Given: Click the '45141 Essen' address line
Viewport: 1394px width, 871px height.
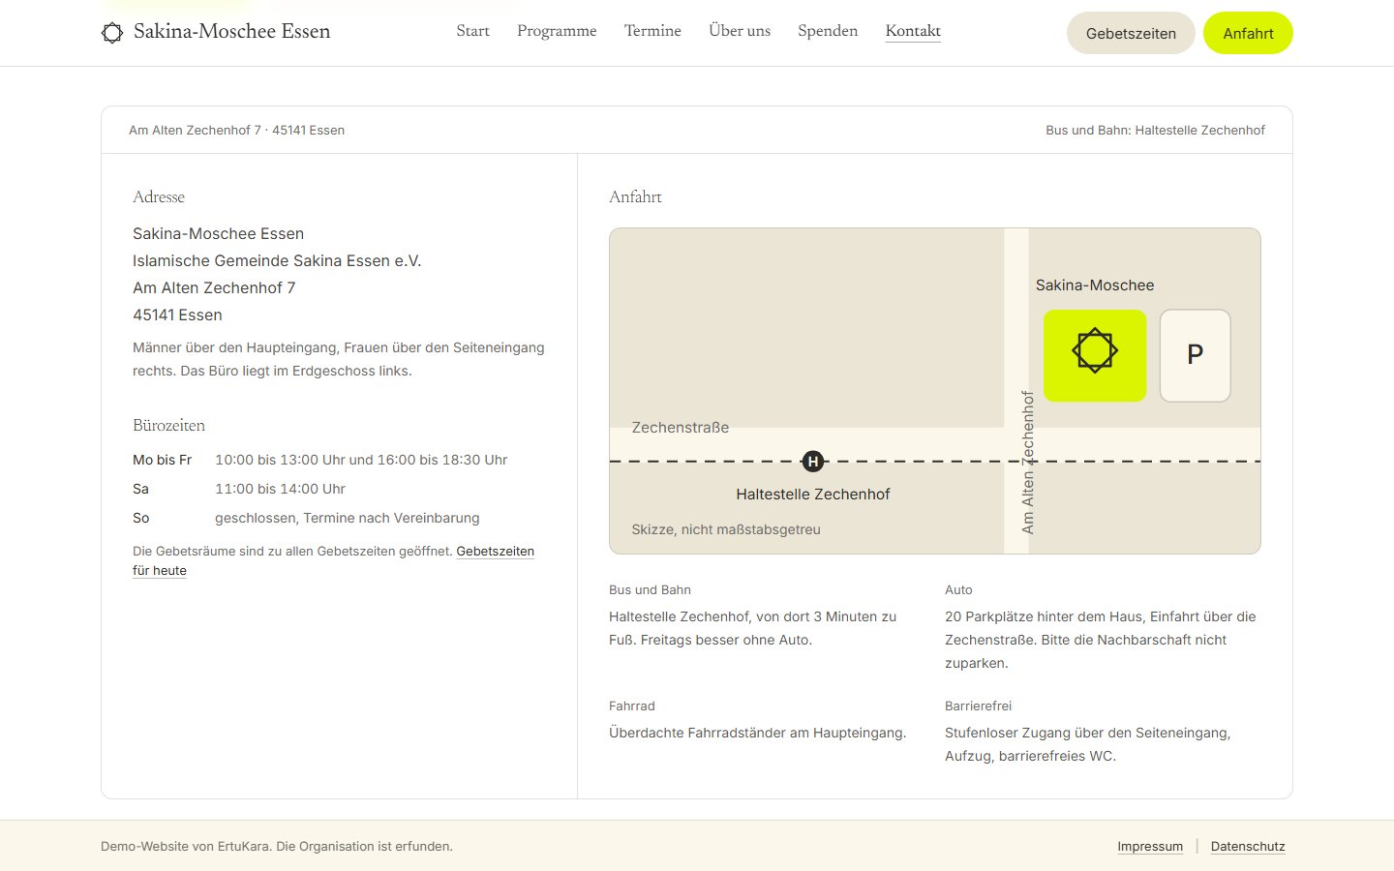Looking at the screenshot, I should 177,315.
